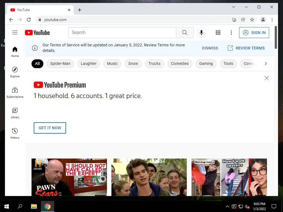This screenshot has width=283, height=212.
Task: Select the Music chip
Action: (112, 64)
